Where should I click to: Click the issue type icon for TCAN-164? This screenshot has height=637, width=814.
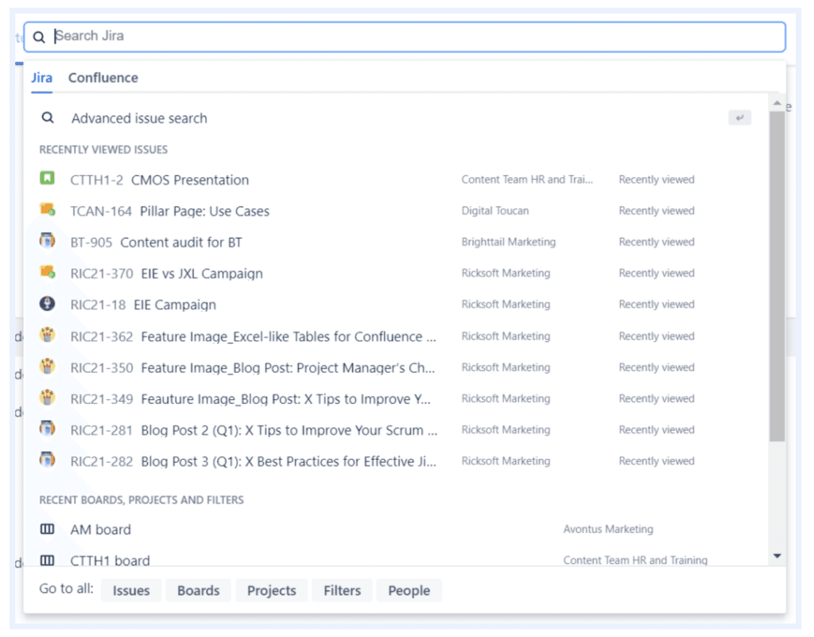tap(48, 210)
